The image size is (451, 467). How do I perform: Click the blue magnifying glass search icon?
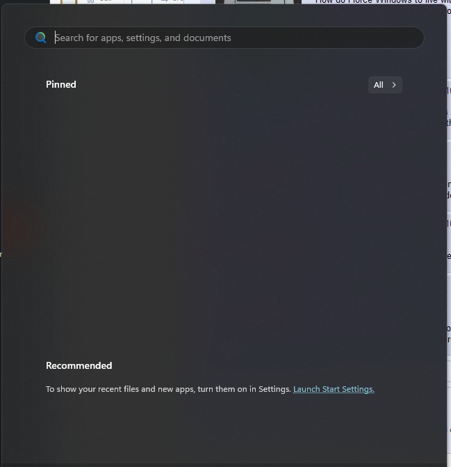(x=41, y=38)
